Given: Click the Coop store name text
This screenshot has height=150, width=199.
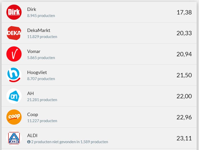Looking at the screenshot, I should click(x=33, y=115).
